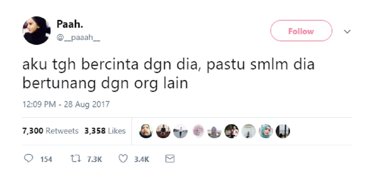The image size is (370, 173).
Task: Like the tweet with the heart icon
Action: tap(123, 159)
